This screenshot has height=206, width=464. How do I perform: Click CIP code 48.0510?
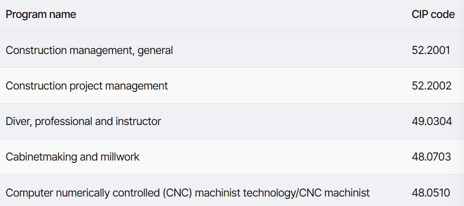[x=431, y=193]
